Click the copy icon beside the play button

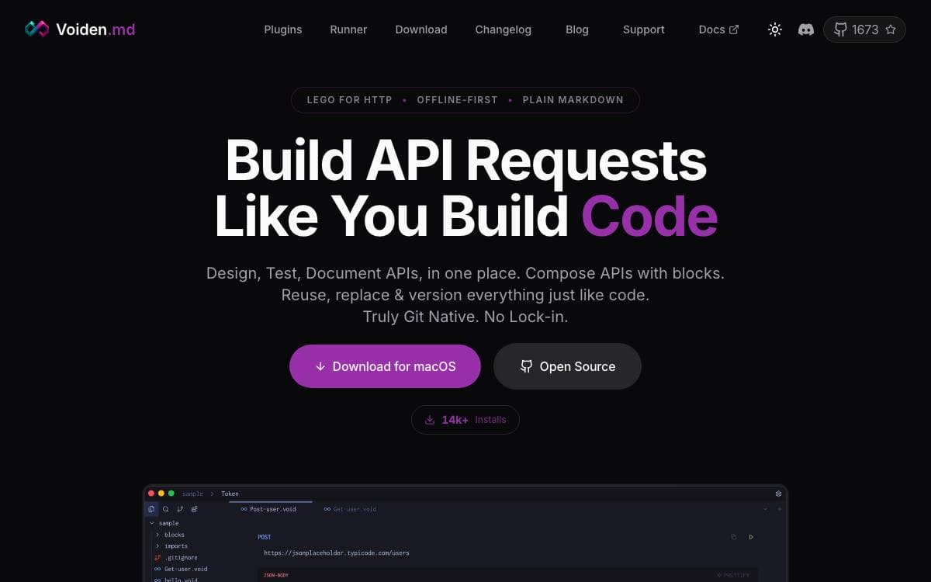click(x=733, y=537)
